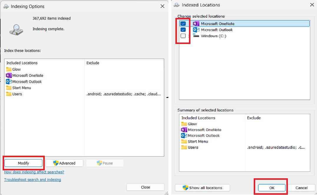The width and height of the screenshot is (317, 195).
Task: Open the Troubleshoot search and indexing link
Action: pyautogui.click(x=32, y=179)
